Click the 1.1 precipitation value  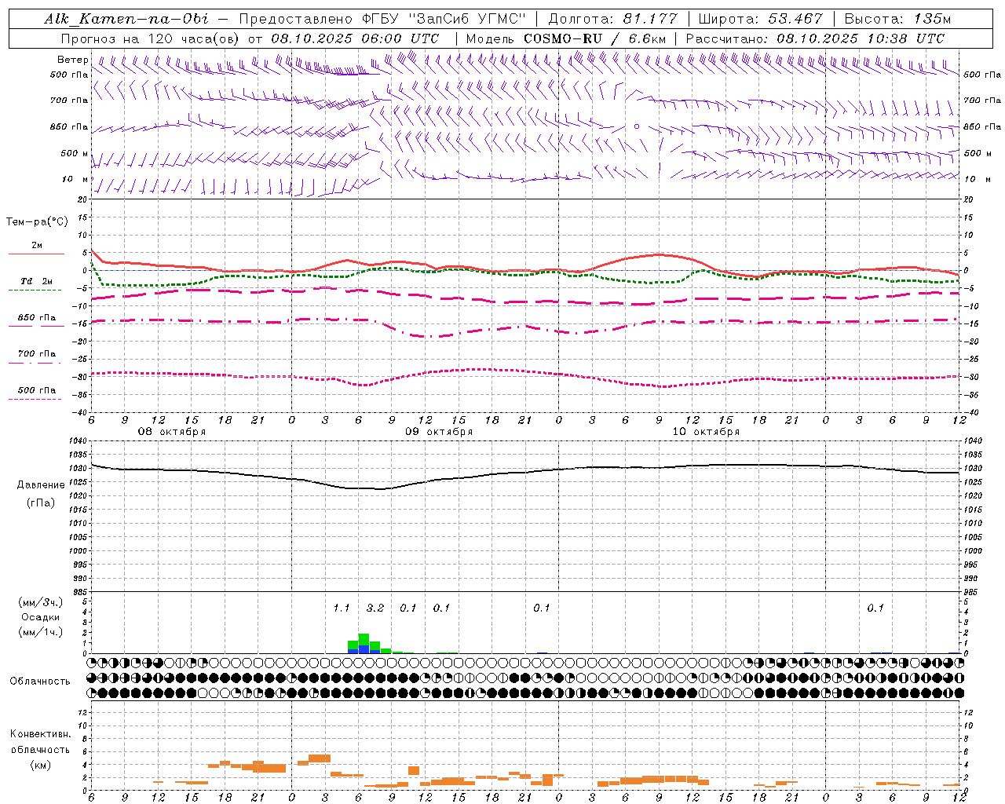coord(342,608)
